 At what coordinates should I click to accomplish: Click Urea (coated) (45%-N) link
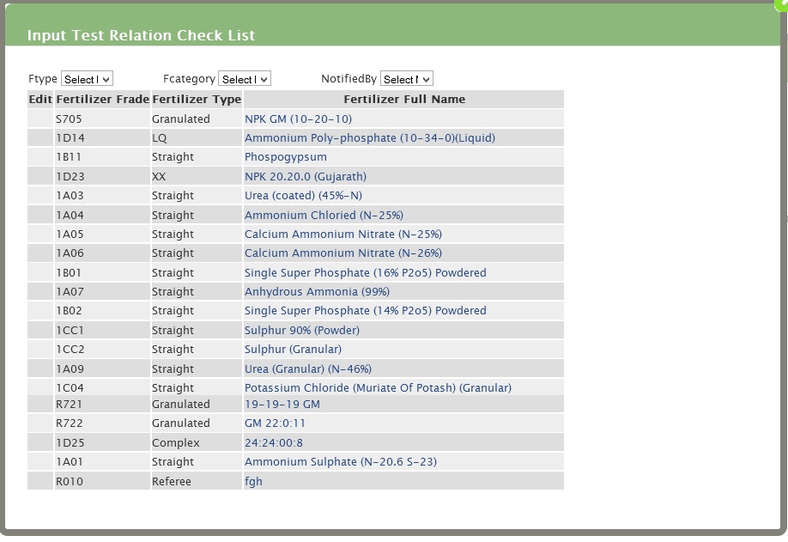click(303, 196)
